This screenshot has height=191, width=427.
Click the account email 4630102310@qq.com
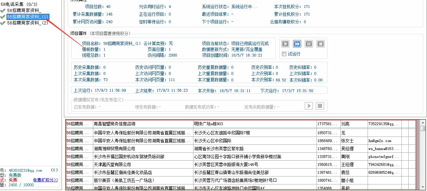(x=25, y=170)
